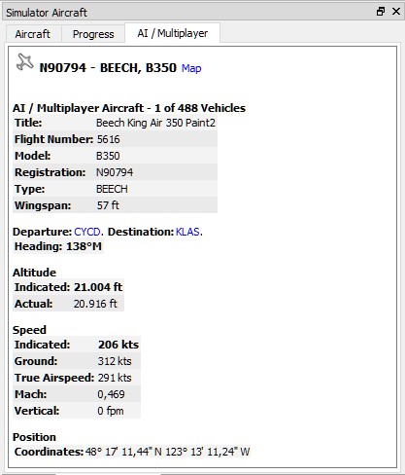Select the AI / Multiplayer tab
The width and height of the screenshot is (405, 475).
(173, 33)
